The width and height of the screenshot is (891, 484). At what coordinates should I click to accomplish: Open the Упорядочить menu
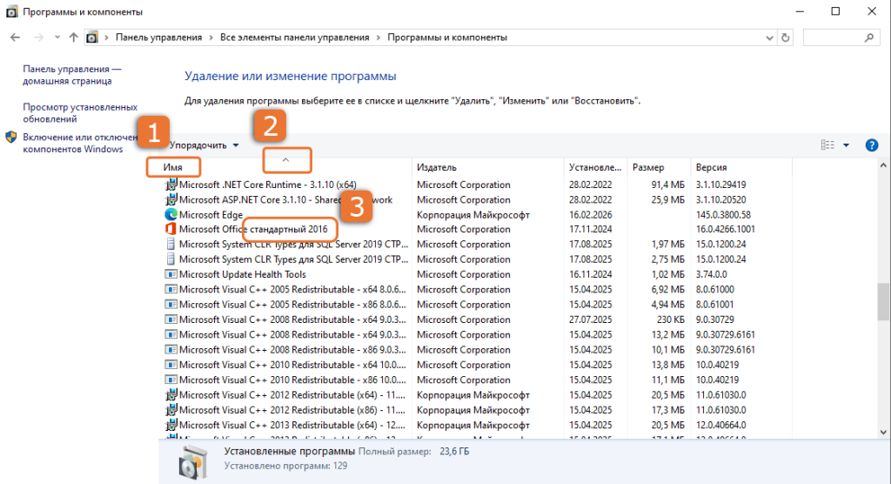pyautogui.click(x=204, y=145)
